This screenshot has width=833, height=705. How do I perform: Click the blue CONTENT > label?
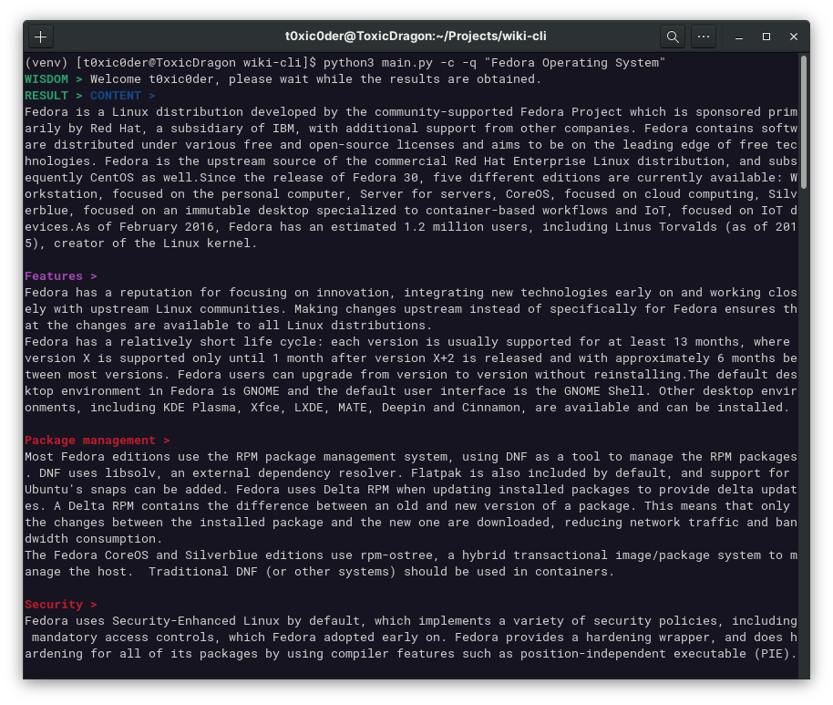click(x=122, y=96)
